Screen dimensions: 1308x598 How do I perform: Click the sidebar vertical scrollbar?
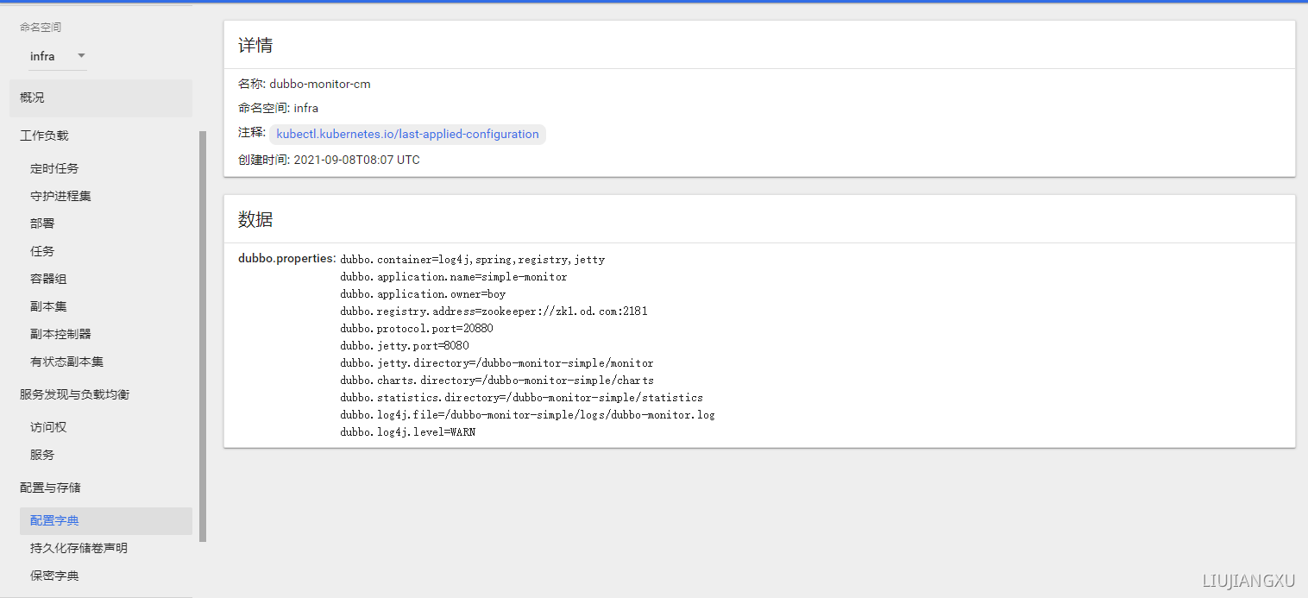tap(203, 337)
